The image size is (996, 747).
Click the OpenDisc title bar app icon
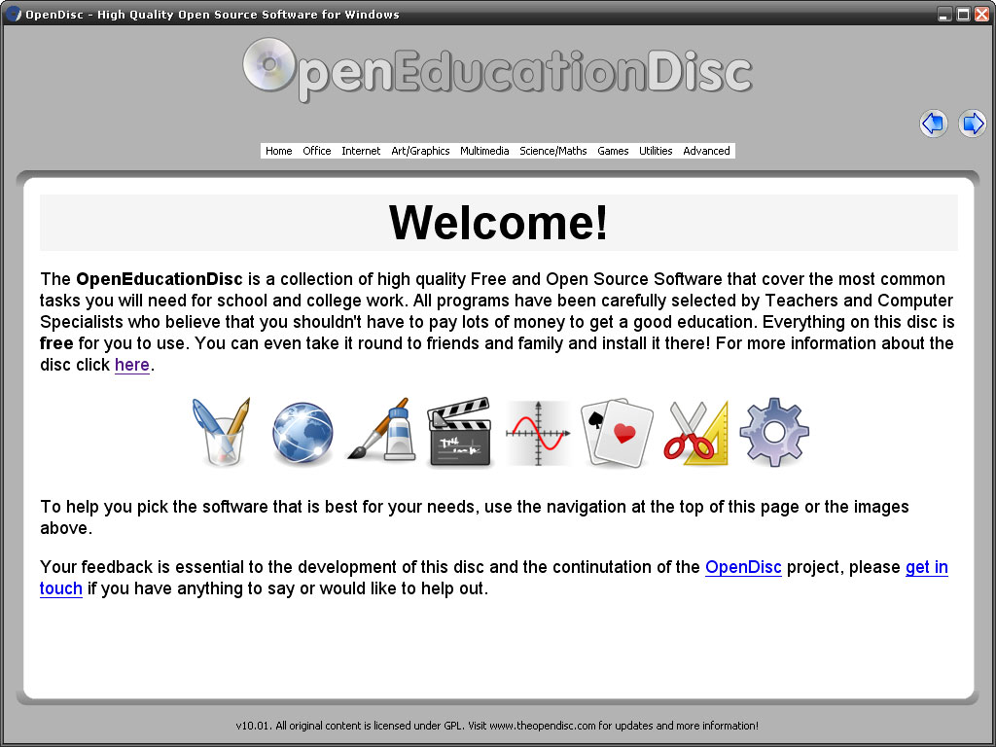click(x=13, y=14)
